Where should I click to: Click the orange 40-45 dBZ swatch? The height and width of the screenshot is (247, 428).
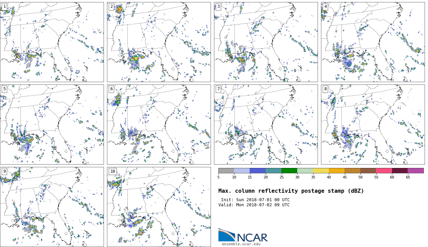[337, 171]
